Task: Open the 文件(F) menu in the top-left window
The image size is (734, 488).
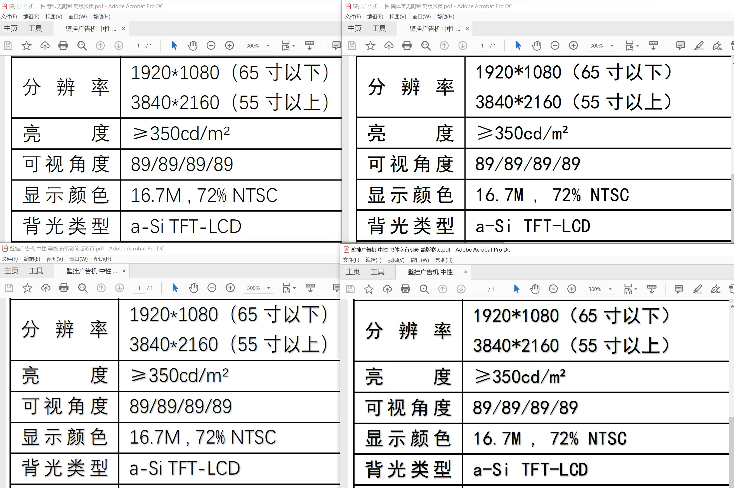Action: (9, 17)
